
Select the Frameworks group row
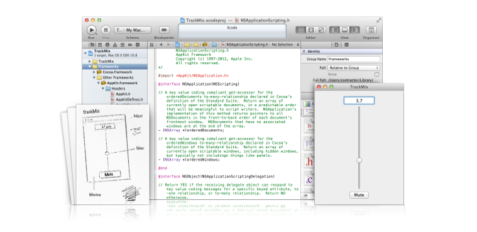(x=114, y=67)
